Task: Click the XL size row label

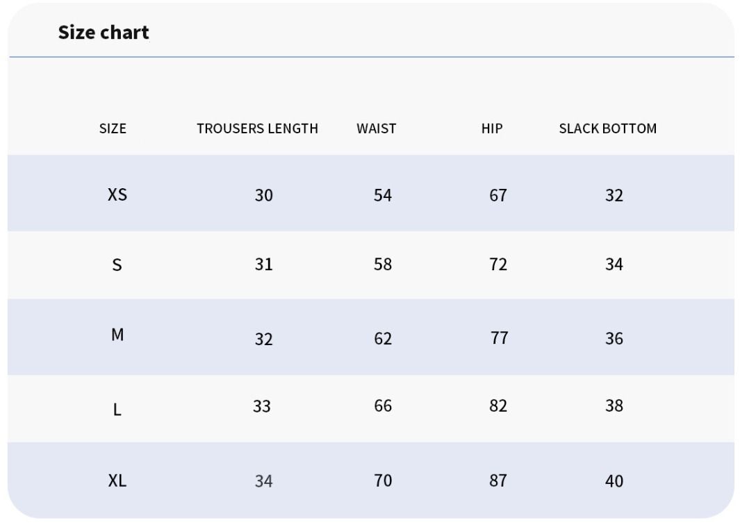Action: click(x=117, y=481)
